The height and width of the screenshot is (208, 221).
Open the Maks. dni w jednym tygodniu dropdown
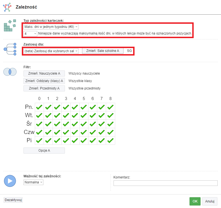pyautogui.click(x=51, y=27)
